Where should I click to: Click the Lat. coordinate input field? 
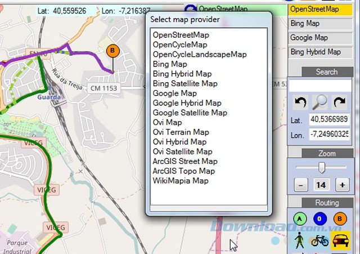[328, 120]
